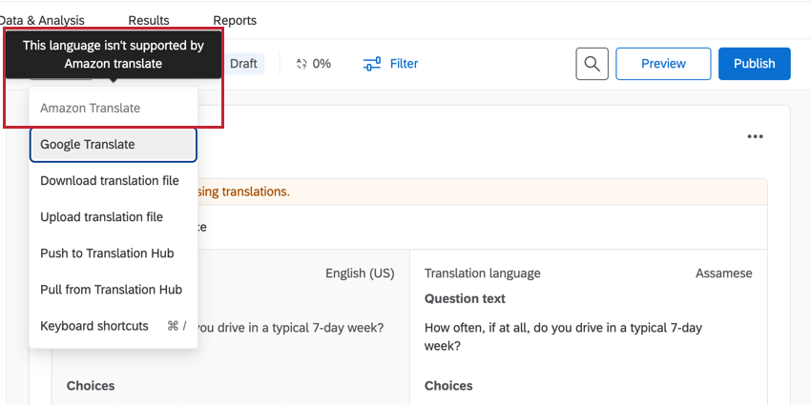Image resolution: width=811 pixels, height=405 pixels.
Task: Open Keyboard shortcuts from the menu
Action: tap(94, 326)
